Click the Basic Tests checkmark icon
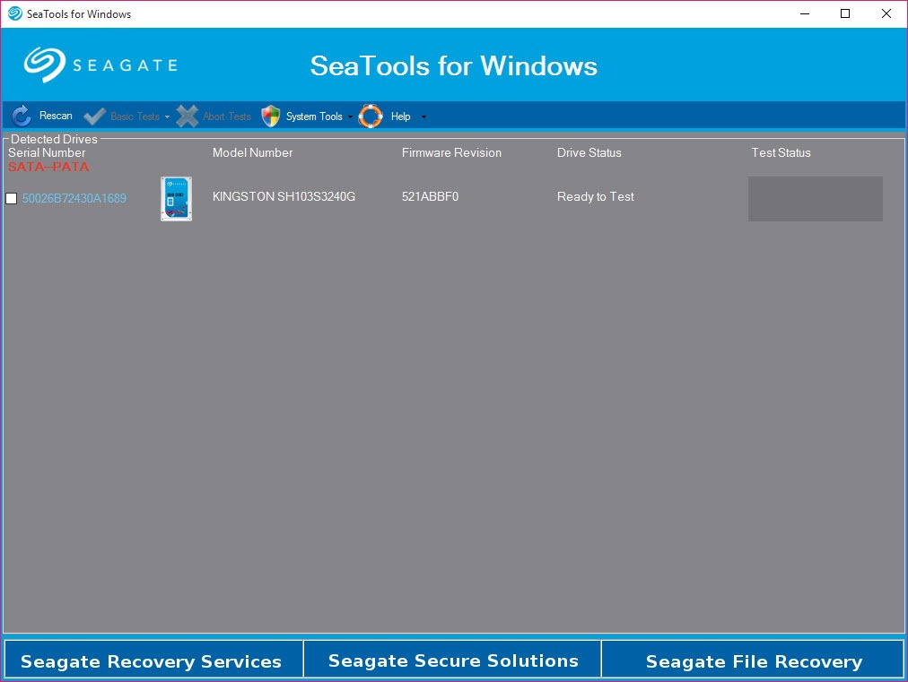Viewport: 908px width, 682px height. [94, 117]
